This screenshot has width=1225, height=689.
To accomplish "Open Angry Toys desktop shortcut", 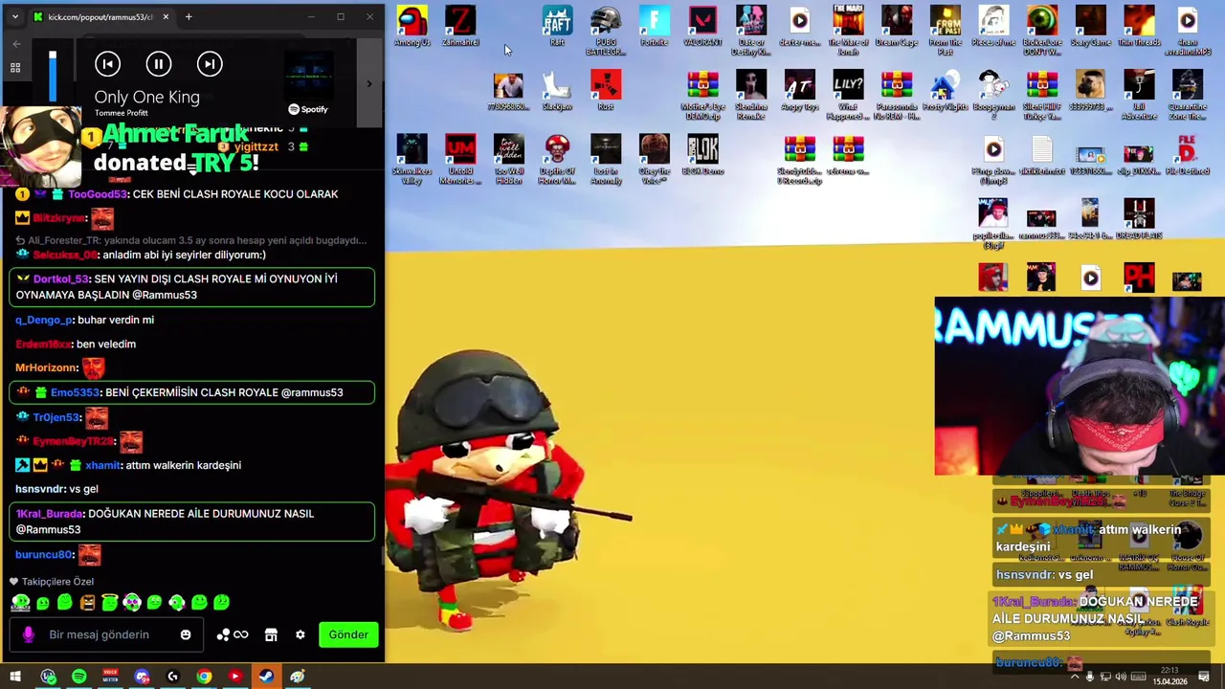I will tap(799, 91).
